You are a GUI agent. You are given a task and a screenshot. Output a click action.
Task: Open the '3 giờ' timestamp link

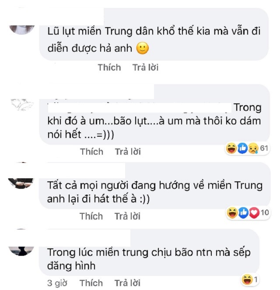pyautogui.click(x=57, y=283)
